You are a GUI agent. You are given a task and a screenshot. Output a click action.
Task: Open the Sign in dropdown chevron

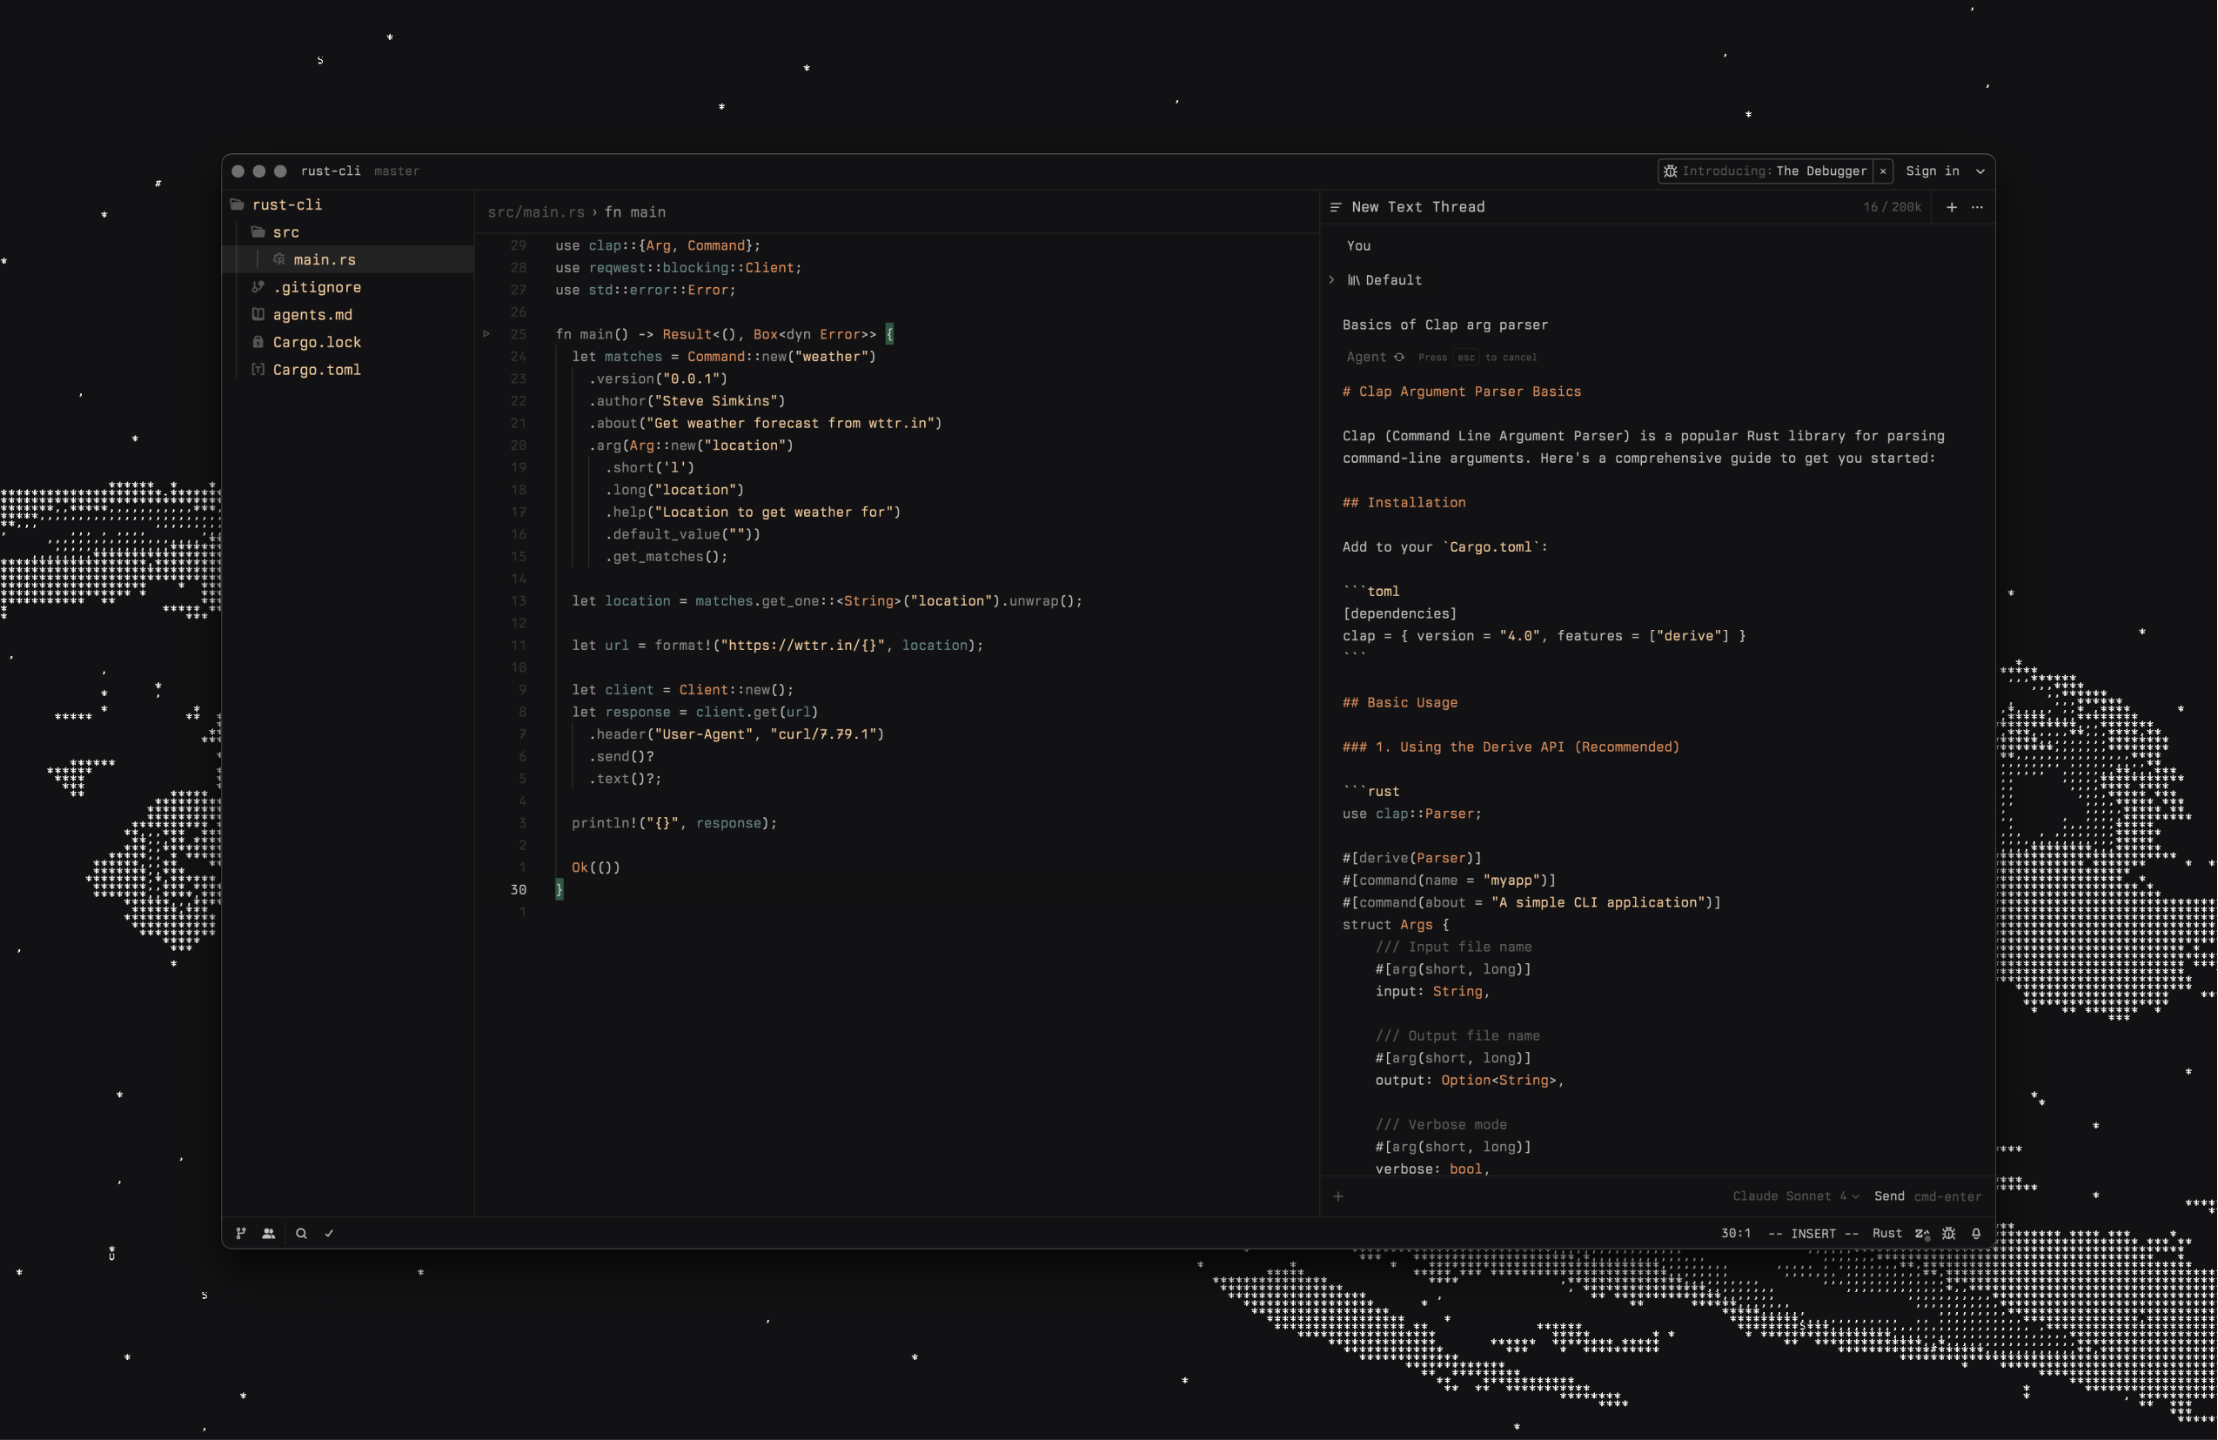(1980, 171)
